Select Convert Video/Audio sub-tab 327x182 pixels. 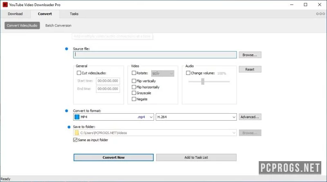tap(22, 25)
